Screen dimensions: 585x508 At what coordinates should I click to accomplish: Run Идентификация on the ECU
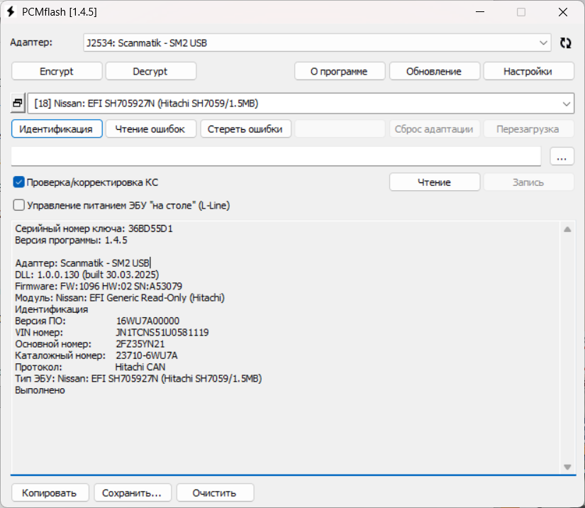pyautogui.click(x=57, y=129)
